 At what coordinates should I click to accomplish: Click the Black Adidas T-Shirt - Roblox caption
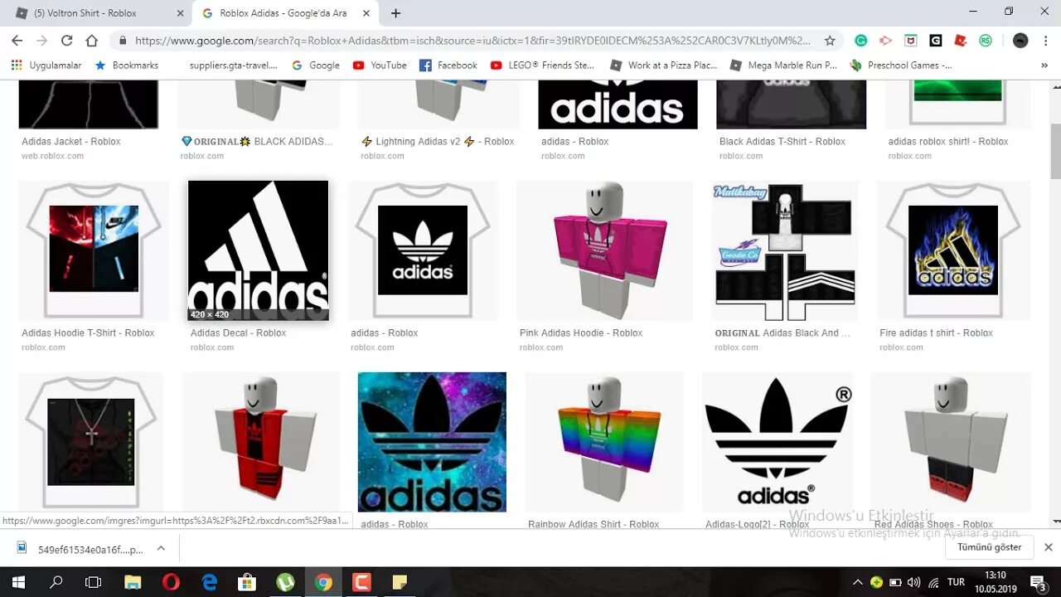[782, 142]
